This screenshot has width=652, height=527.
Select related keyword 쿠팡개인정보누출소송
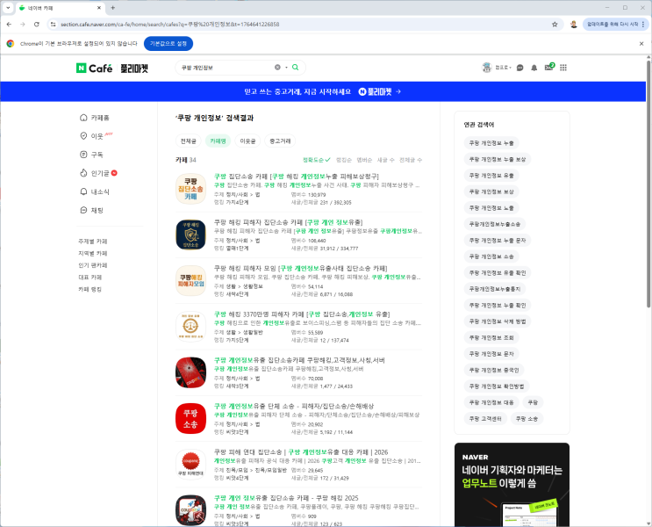click(x=495, y=224)
